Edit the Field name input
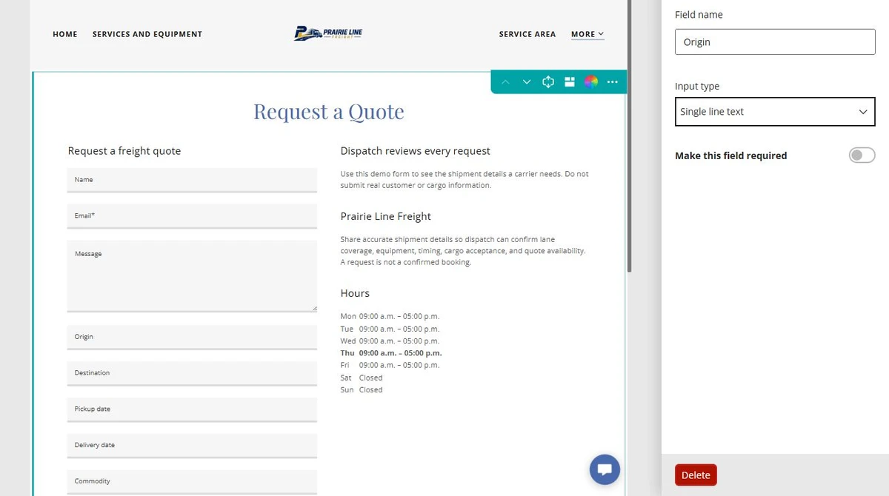889x496 pixels. point(775,42)
